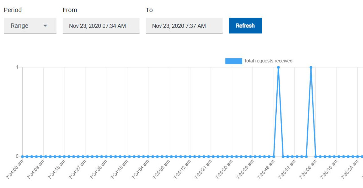Select the first spike data point

(x=278, y=67)
